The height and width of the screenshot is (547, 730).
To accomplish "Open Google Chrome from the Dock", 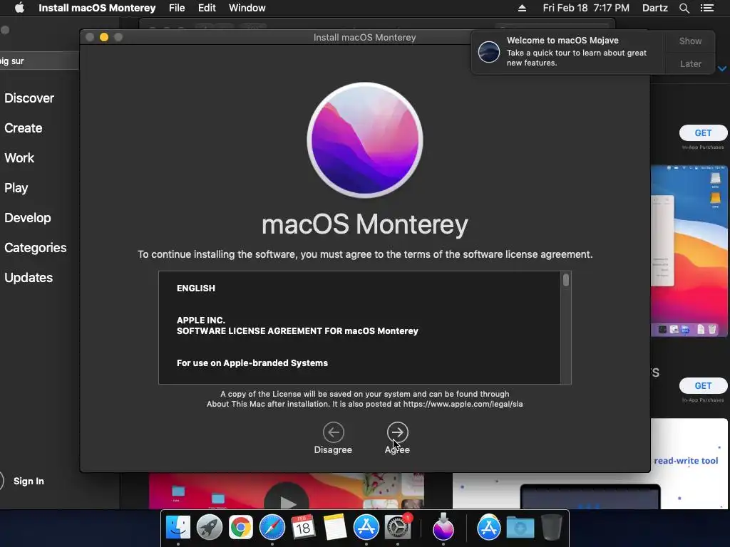I will pos(241,528).
